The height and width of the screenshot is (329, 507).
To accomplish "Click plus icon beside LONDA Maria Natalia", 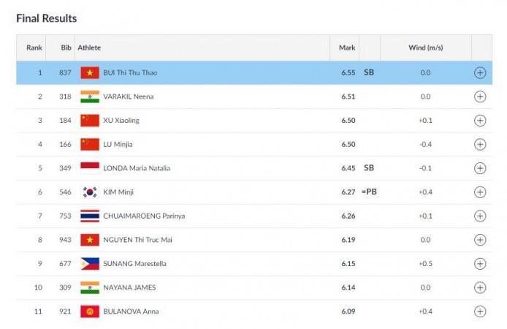I will point(480,168).
